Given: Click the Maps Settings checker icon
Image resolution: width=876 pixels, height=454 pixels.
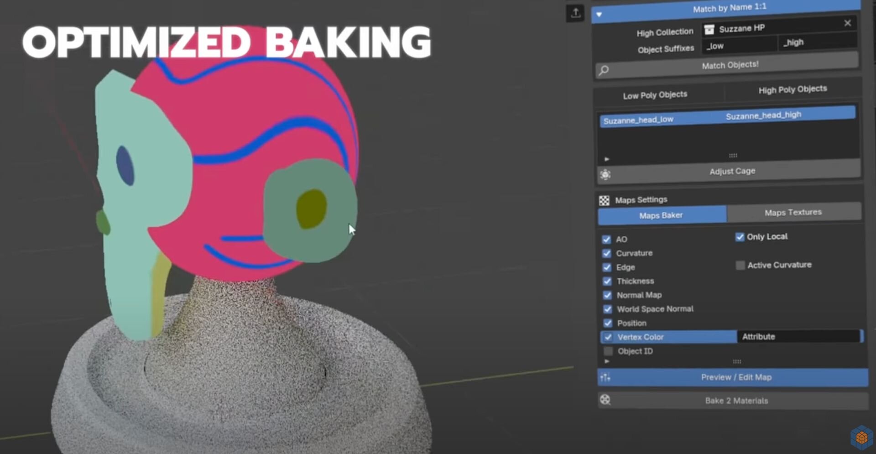Looking at the screenshot, I should pos(604,200).
